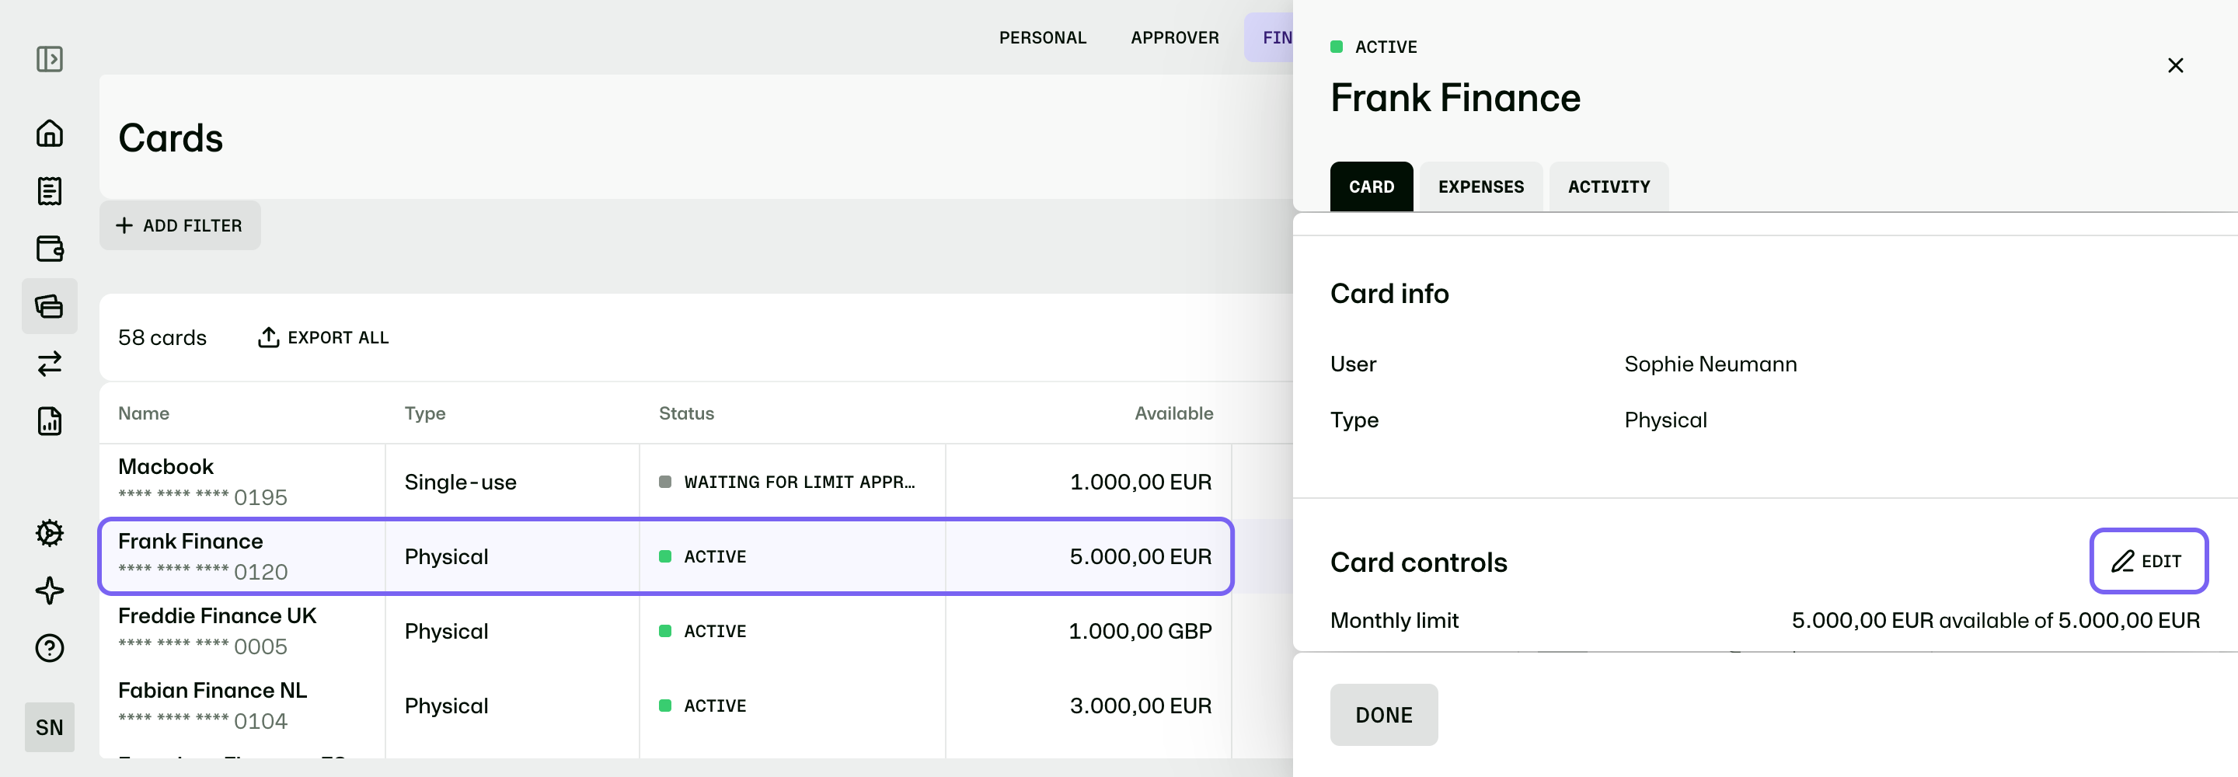Screen dimensions: 2238x777
Task: Expand the sidebar with the panel toggle icon
Action: coord(50,59)
